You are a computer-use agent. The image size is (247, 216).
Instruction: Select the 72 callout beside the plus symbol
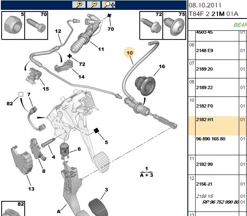click(x=82, y=64)
